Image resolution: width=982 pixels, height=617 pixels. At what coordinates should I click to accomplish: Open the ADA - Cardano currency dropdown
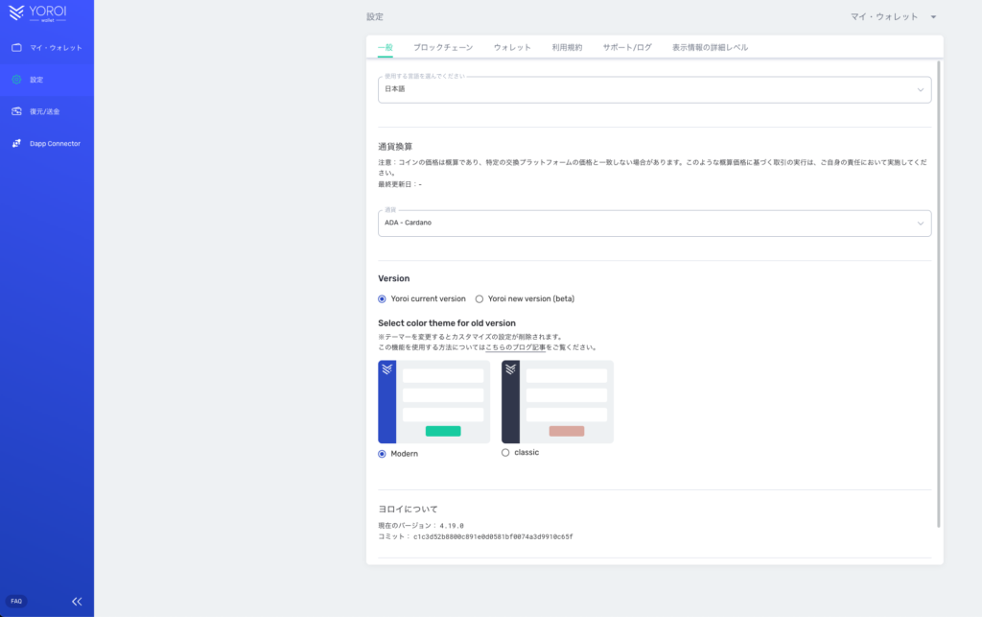pos(654,224)
